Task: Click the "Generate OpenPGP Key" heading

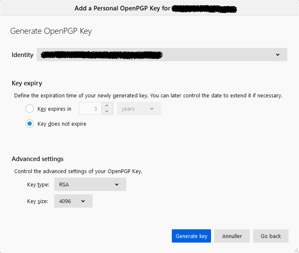Action: pyautogui.click(x=51, y=31)
